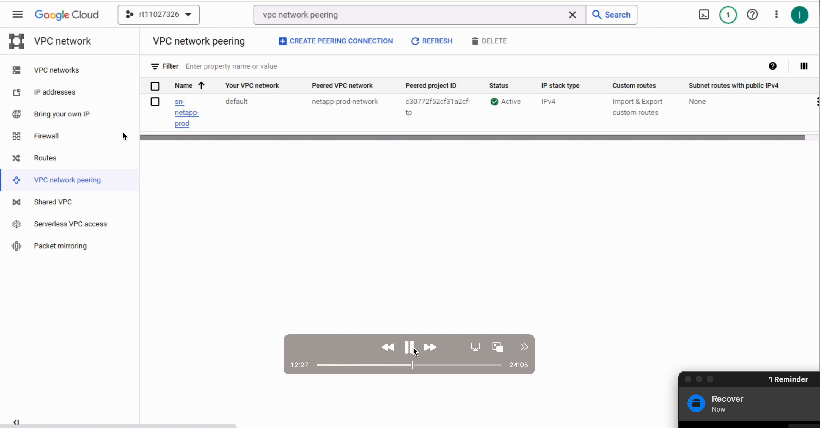Open Firewall in the sidebar menu
The image size is (820, 428).
(x=46, y=136)
